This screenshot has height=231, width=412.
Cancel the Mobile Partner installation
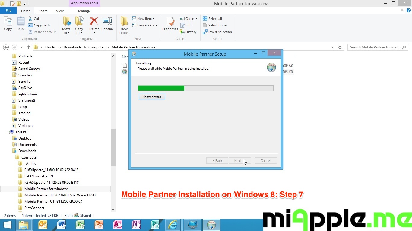click(265, 161)
